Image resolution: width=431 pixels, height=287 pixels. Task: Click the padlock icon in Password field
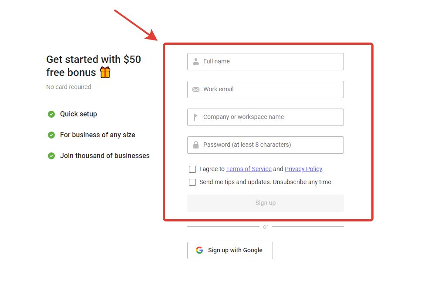point(196,145)
